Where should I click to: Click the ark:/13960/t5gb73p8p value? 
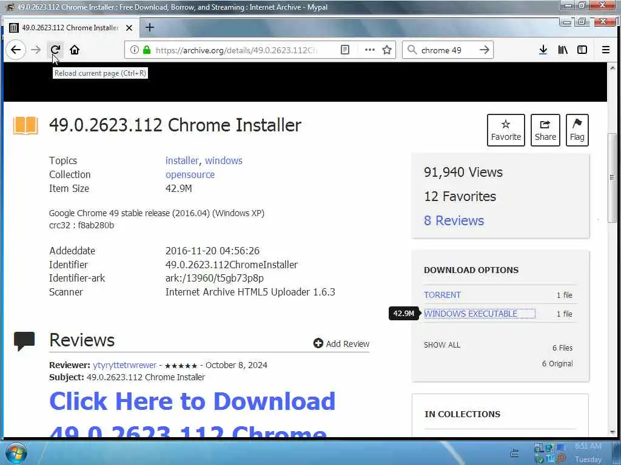[x=214, y=279]
